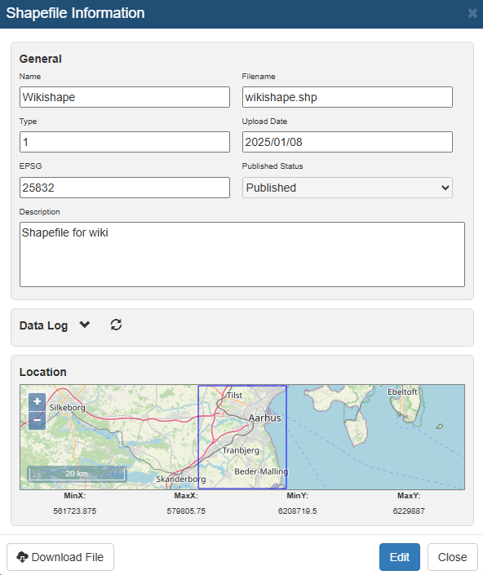Click the map zoom in plus icon
483x575 pixels.
click(37, 402)
